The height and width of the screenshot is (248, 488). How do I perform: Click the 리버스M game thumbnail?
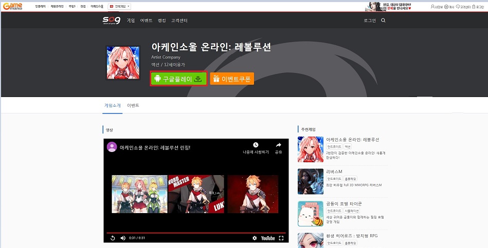click(x=310, y=181)
